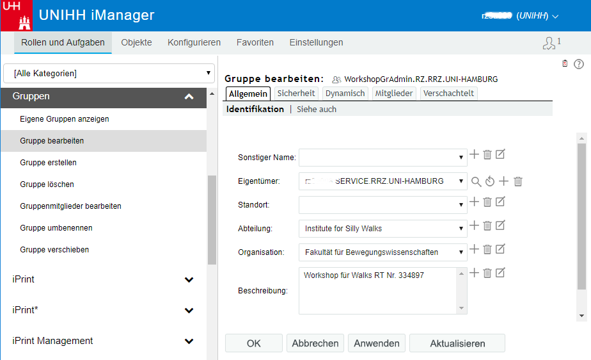
Task: Edit the Standort value
Action: (x=500, y=202)
